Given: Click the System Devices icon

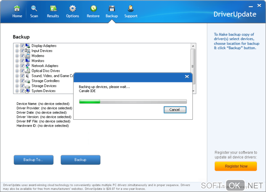Looking at the screenshot, I should tap(27, 91).
